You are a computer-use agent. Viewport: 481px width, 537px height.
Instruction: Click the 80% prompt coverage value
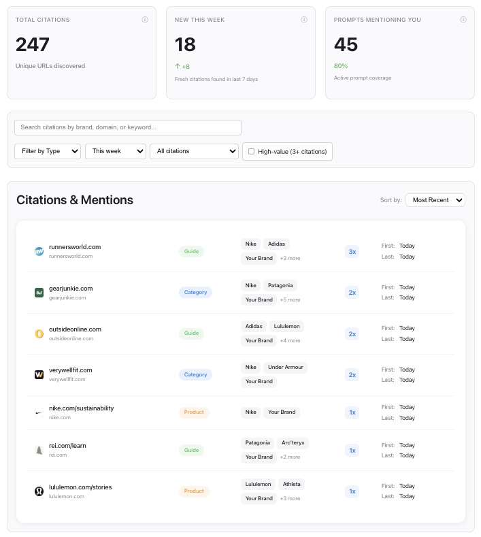(x=341, y=66)
